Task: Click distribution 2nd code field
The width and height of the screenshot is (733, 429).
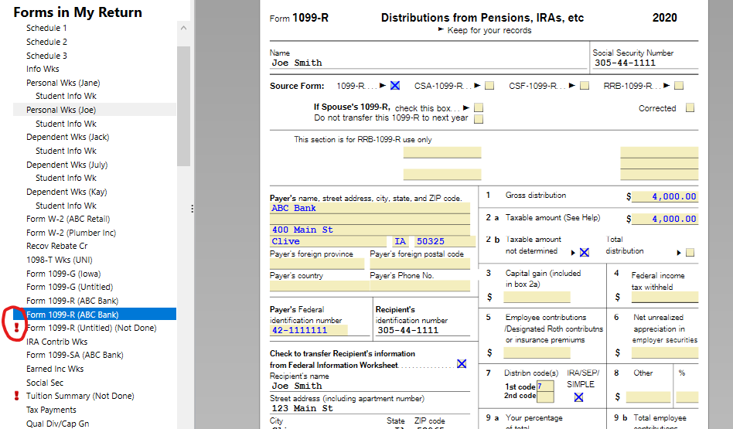Action: [545, 397]
